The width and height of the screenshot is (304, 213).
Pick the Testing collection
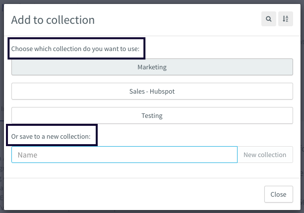pos(152,115)
